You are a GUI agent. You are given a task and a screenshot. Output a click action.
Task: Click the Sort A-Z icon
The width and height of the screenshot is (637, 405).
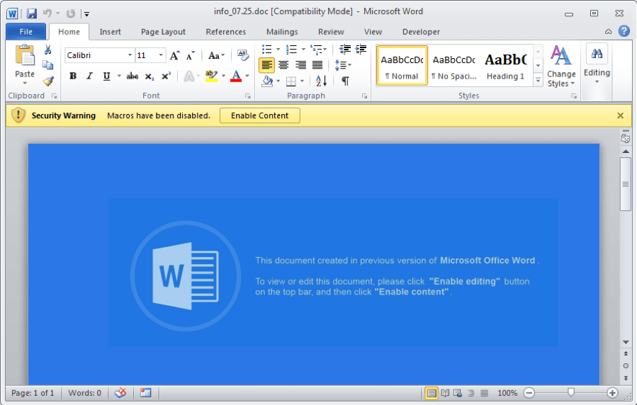pyautogui.click(x=321, y=81)
